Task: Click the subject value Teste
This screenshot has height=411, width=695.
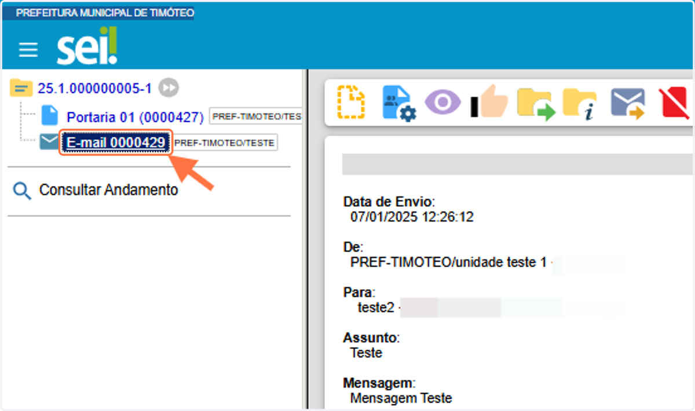Action: click(x=366, y=352)
